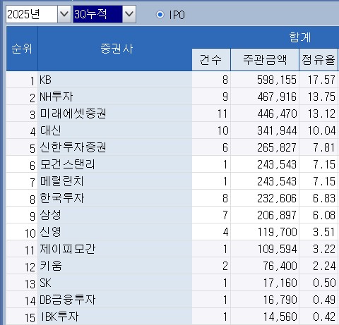
Task: Select the IPO radio button
Action: coord(160,15)
